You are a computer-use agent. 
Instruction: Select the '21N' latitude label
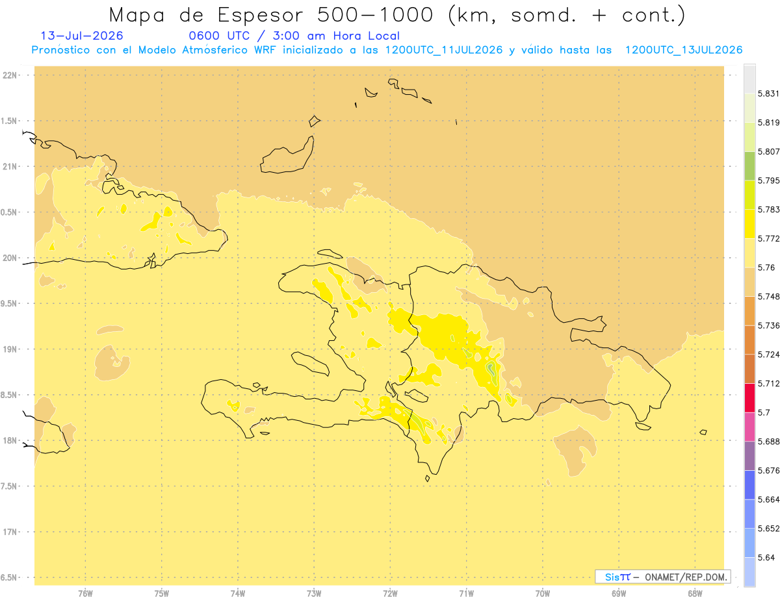click(x=10, y=166)
